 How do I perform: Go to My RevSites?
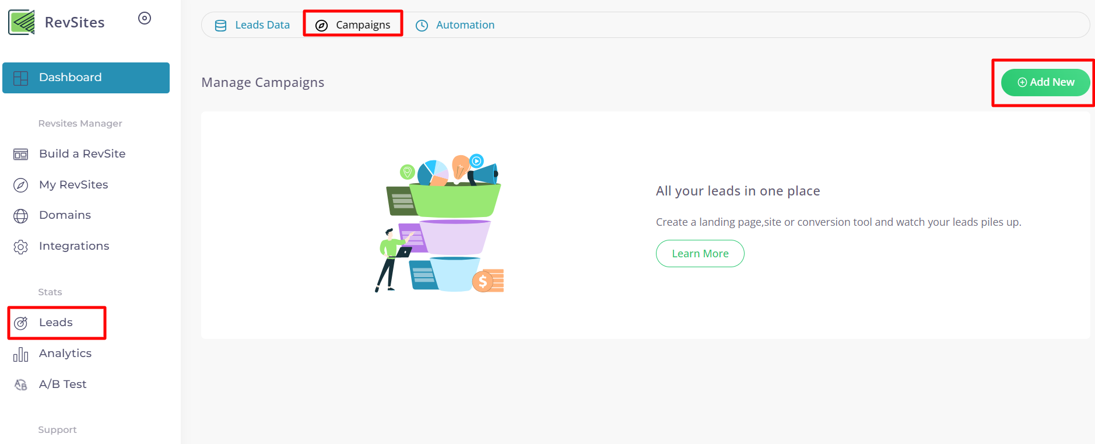[73, 184]
